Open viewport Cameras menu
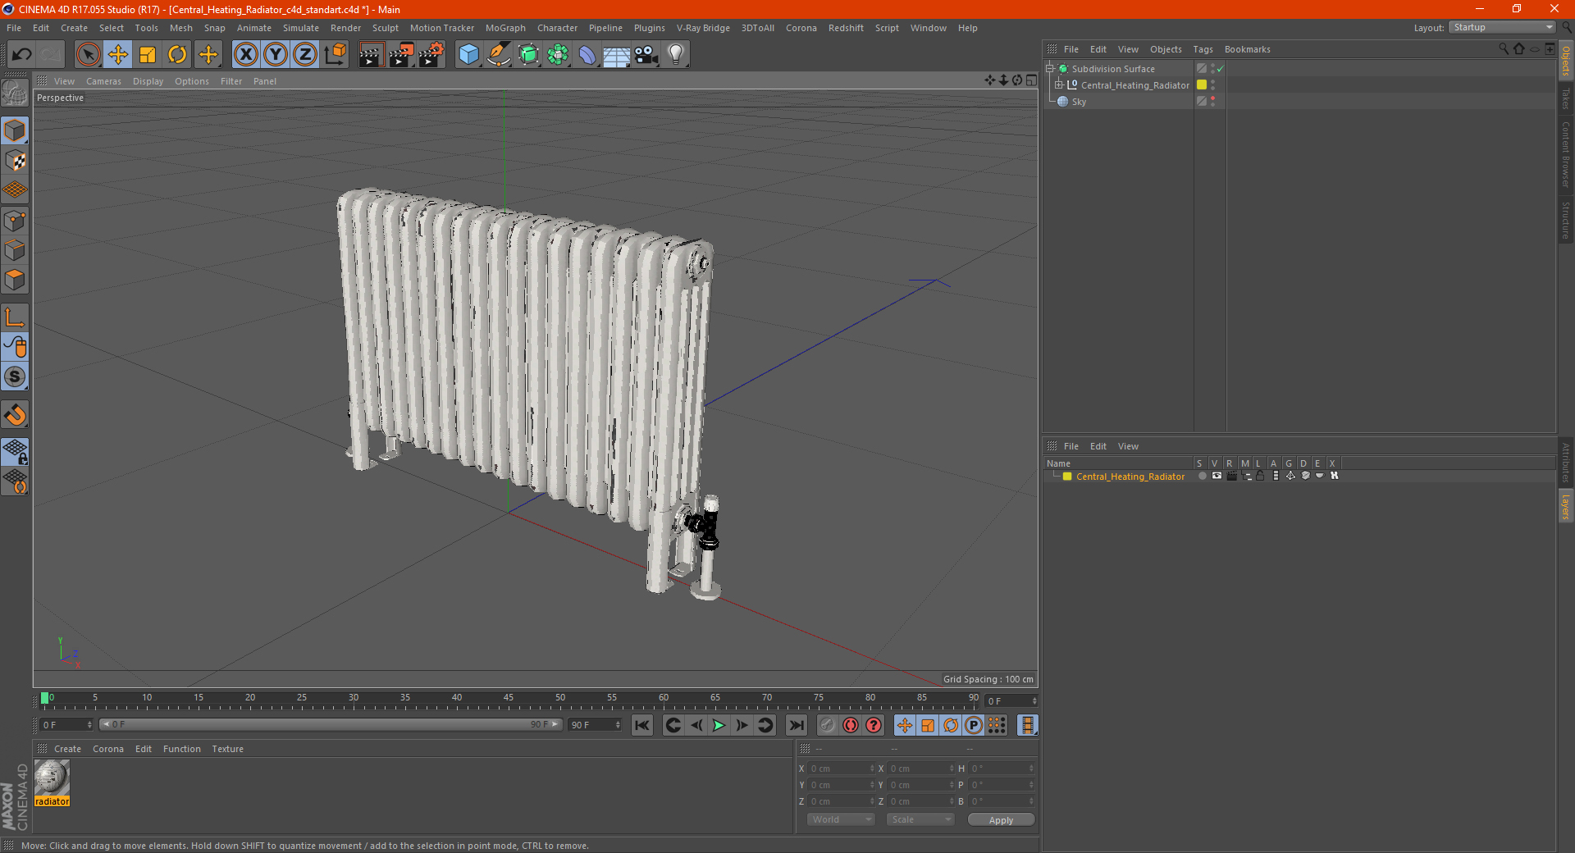 tap(103, 81)
